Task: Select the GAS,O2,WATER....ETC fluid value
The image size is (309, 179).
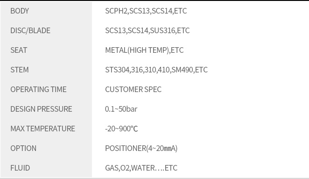Action: (141, 168)
